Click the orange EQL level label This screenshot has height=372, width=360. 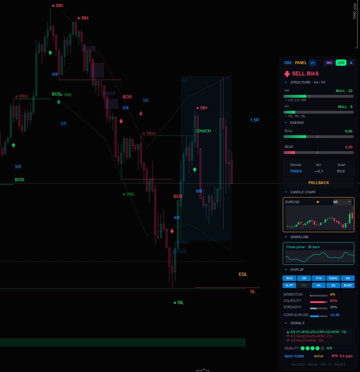(243, 274)
